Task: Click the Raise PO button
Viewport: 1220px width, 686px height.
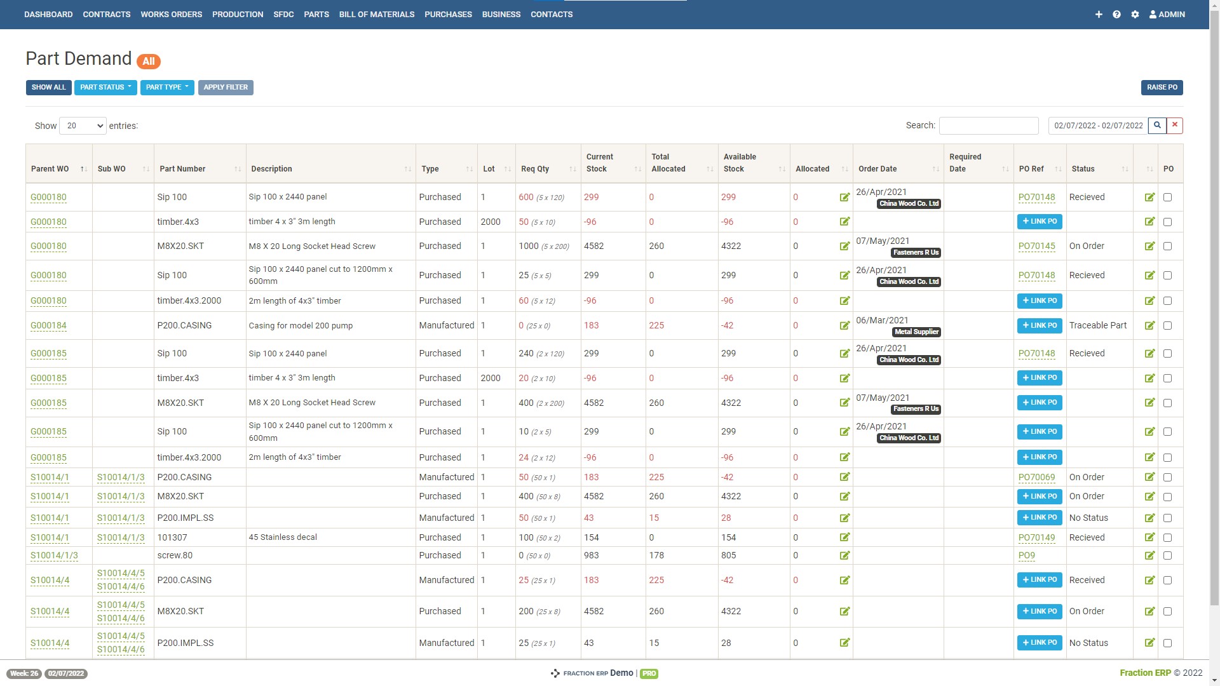Action: (x=1162, y=87)
